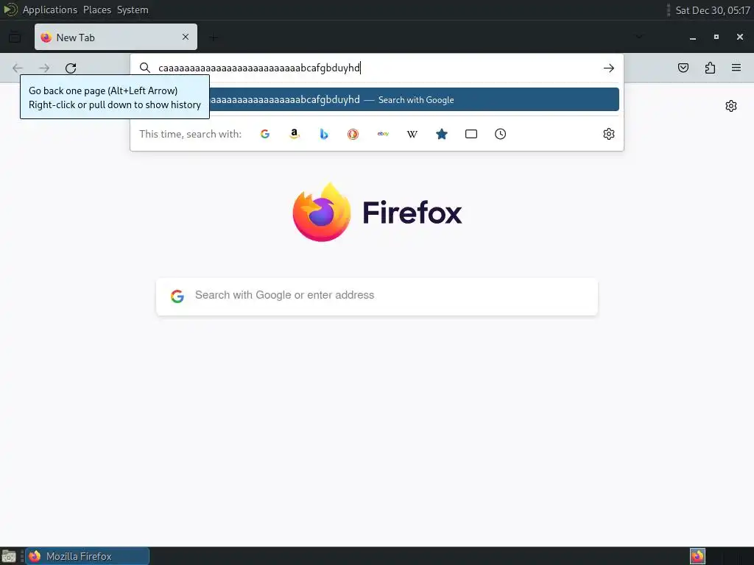Search this time with Amazon icon
Viewport: 754px width, 565px height.
pyautogui.click(x=295, y=134)
